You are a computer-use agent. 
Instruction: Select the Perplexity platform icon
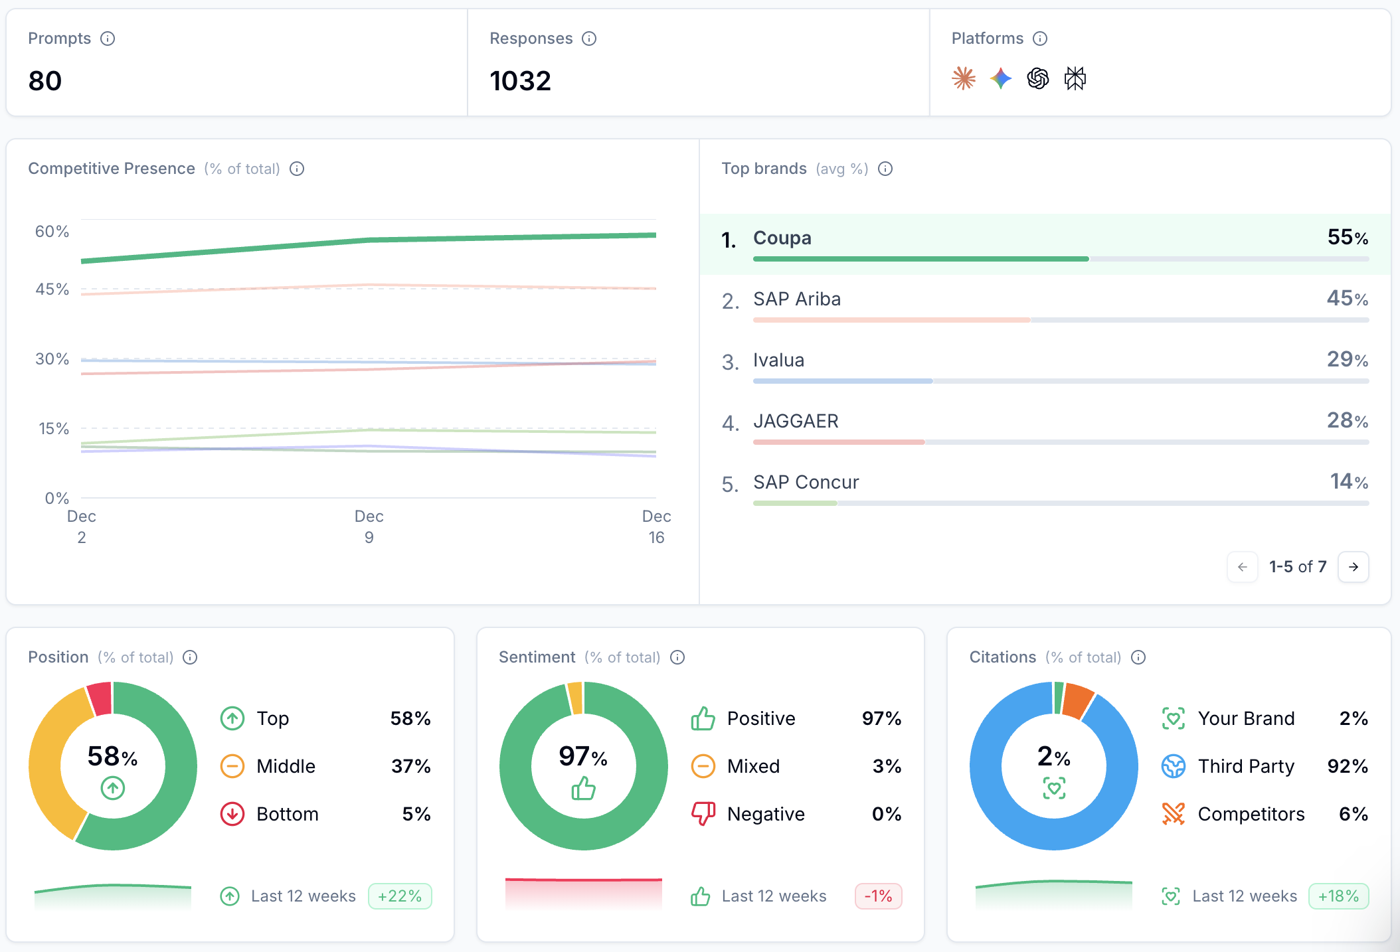point(1075,78)
